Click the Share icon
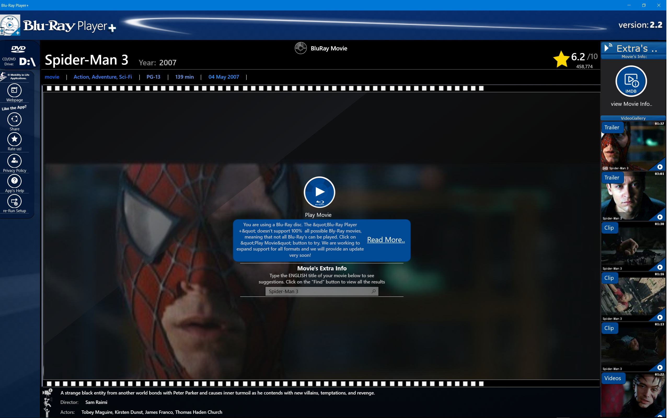This screenshot has width=669, height=418. tap(14, 119)
